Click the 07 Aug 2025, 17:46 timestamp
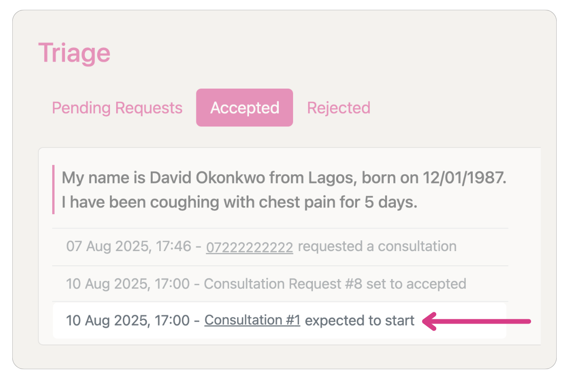This screenshot has width=569, height=379. tap(128, 246)
